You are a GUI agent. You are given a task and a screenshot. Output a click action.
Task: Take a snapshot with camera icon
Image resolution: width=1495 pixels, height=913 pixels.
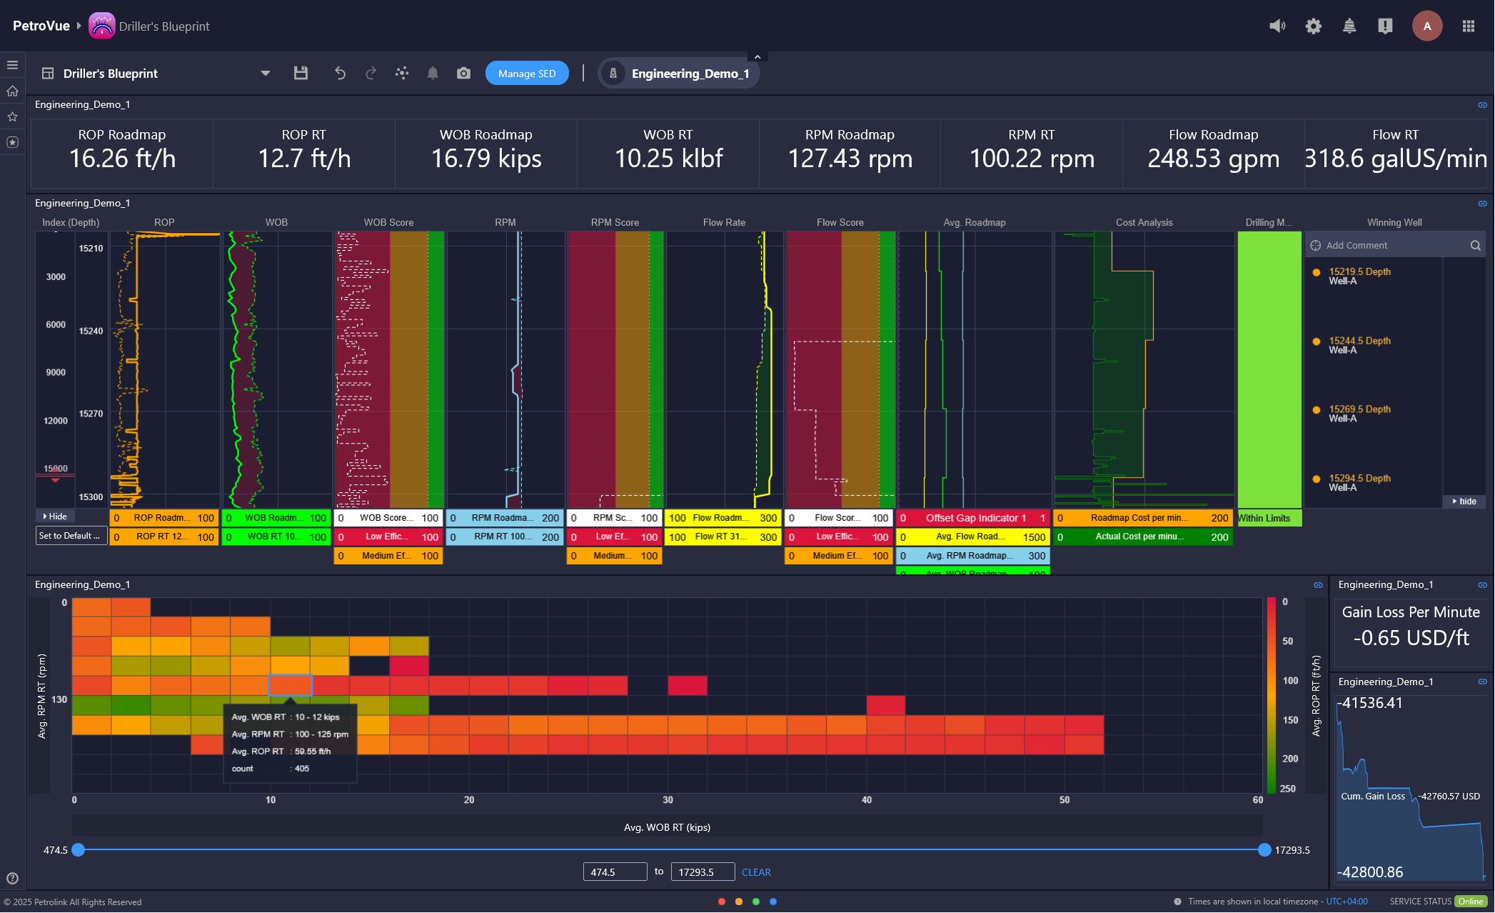[x=463, y=73]
